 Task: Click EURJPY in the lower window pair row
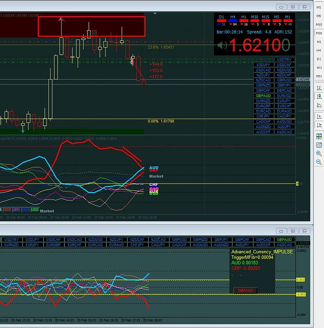coord(33,245)
